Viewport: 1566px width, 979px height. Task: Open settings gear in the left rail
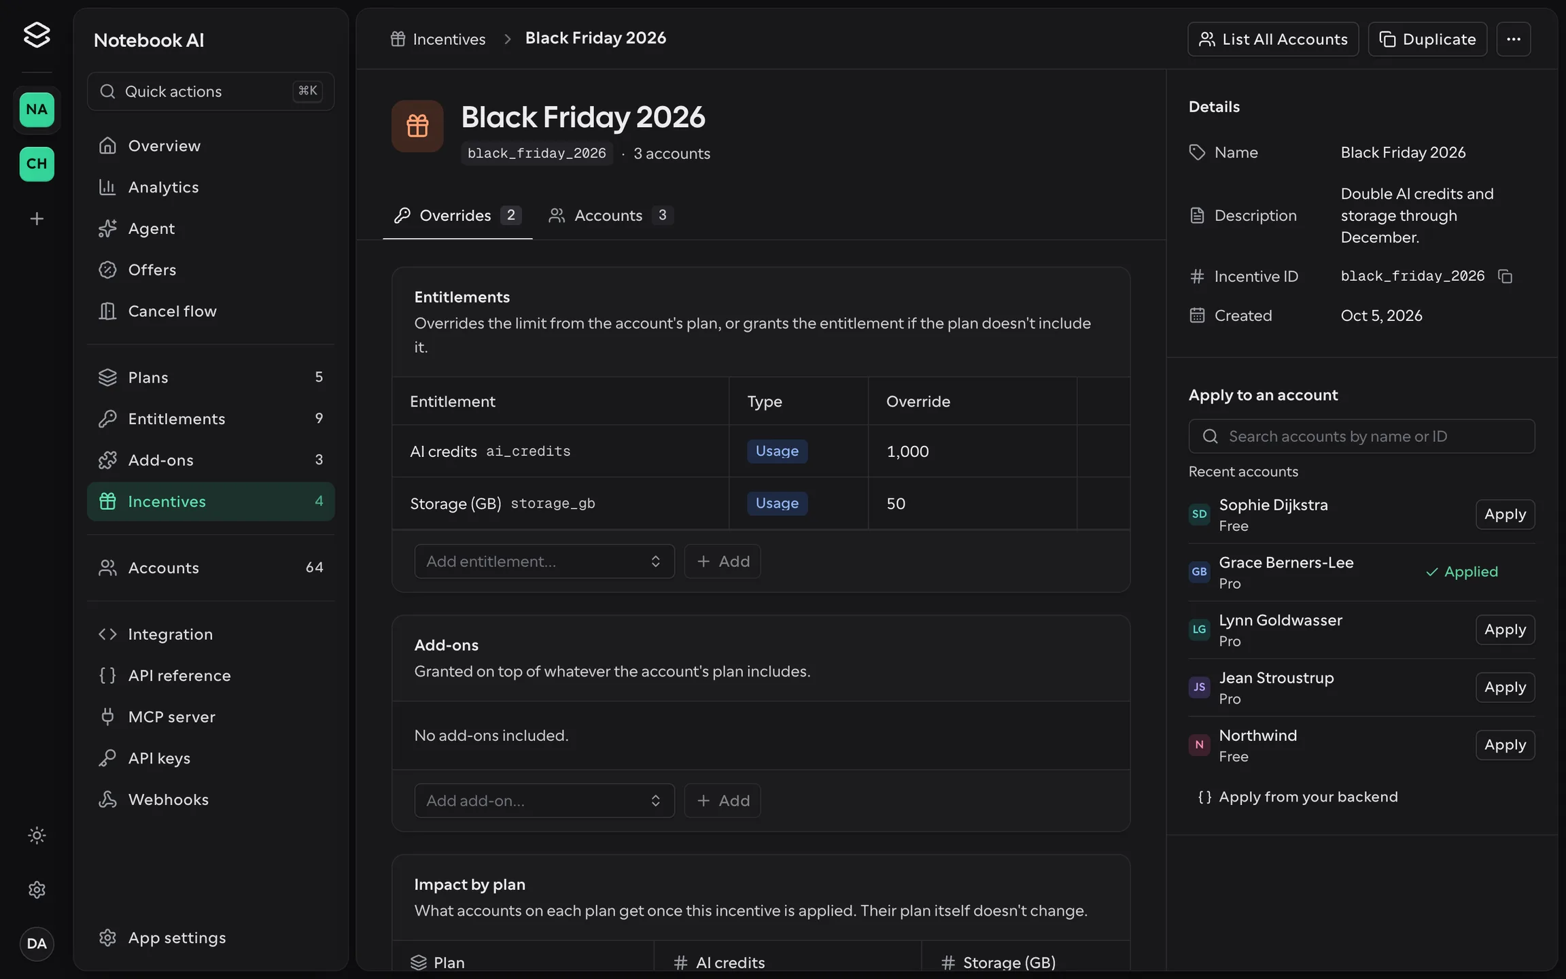point(37,889)
